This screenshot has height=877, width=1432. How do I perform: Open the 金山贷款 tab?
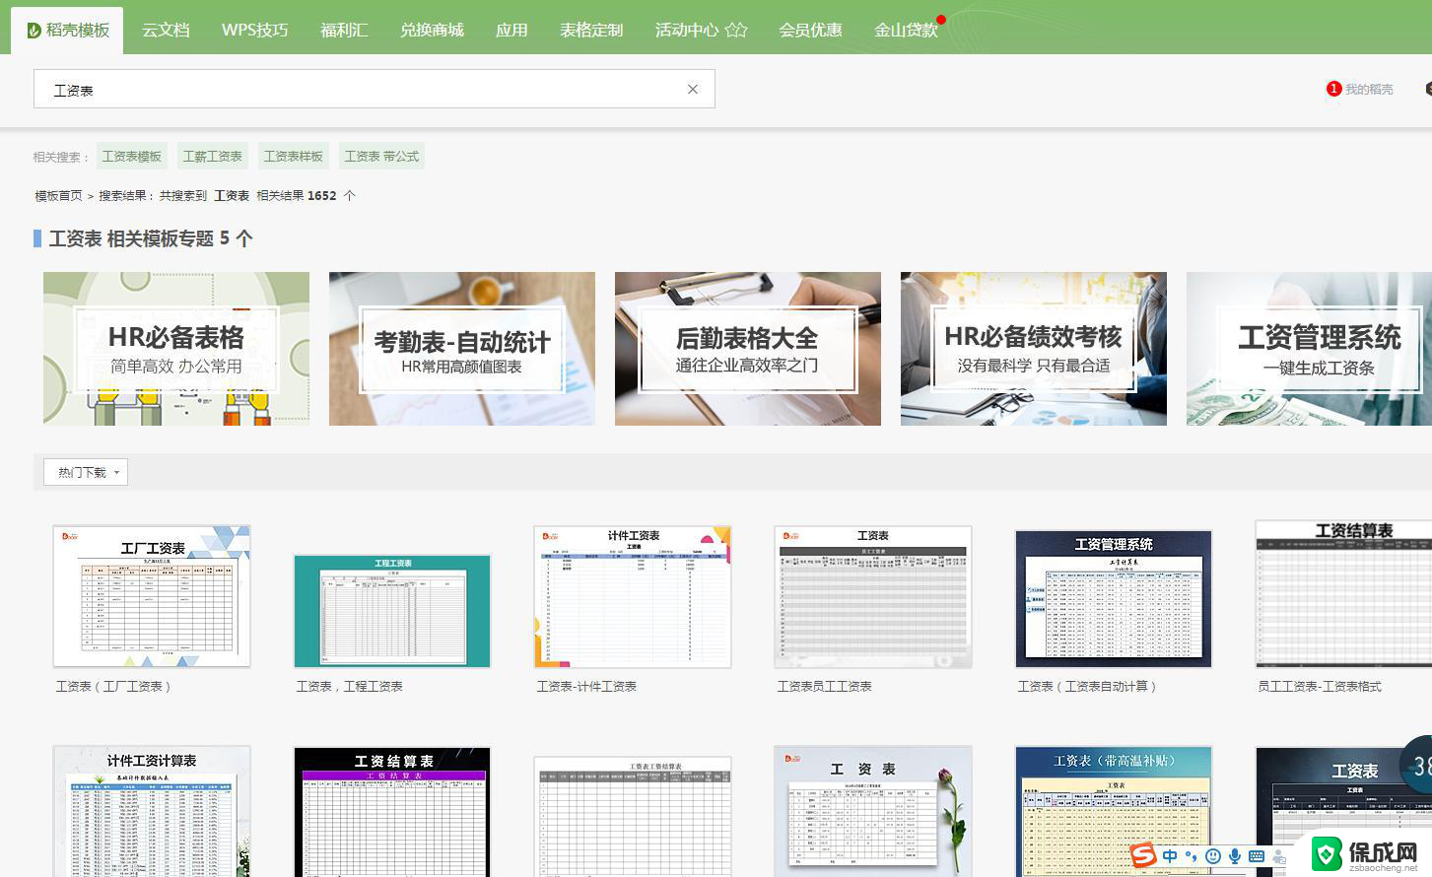pyautogui.click(x=906, y=31)
